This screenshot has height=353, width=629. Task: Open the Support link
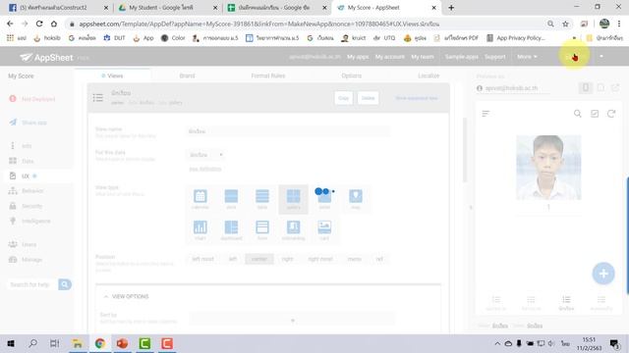[x=495, y=57]
